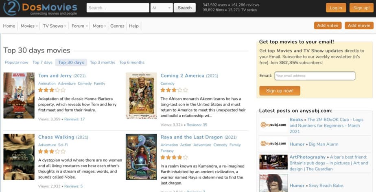Click Raya and the Last Dragon star rating
The width and height of the screenshot is (376, 192).
point(174,157)
